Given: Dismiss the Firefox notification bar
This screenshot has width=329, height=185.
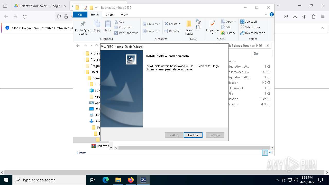Looking at the screenshot, I should click(x=323, y=28).
